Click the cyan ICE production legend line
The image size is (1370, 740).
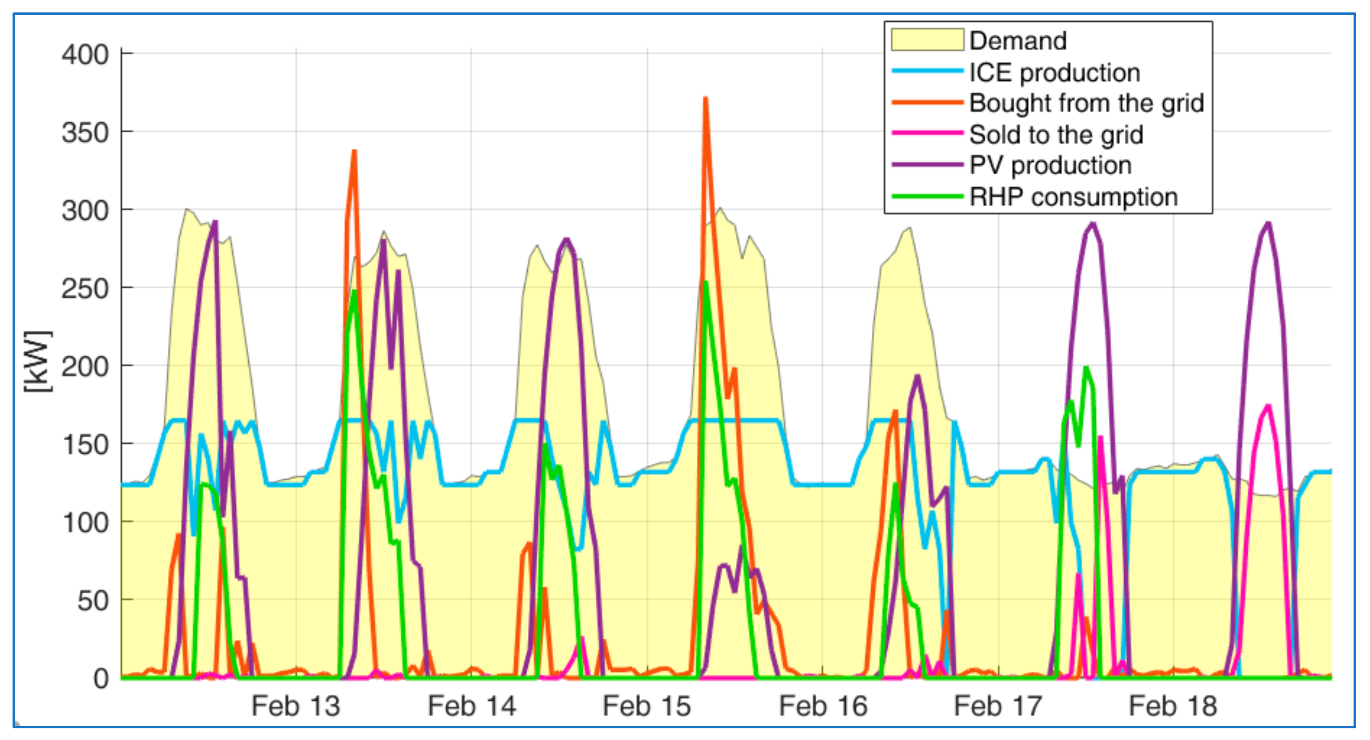point(927,71)
